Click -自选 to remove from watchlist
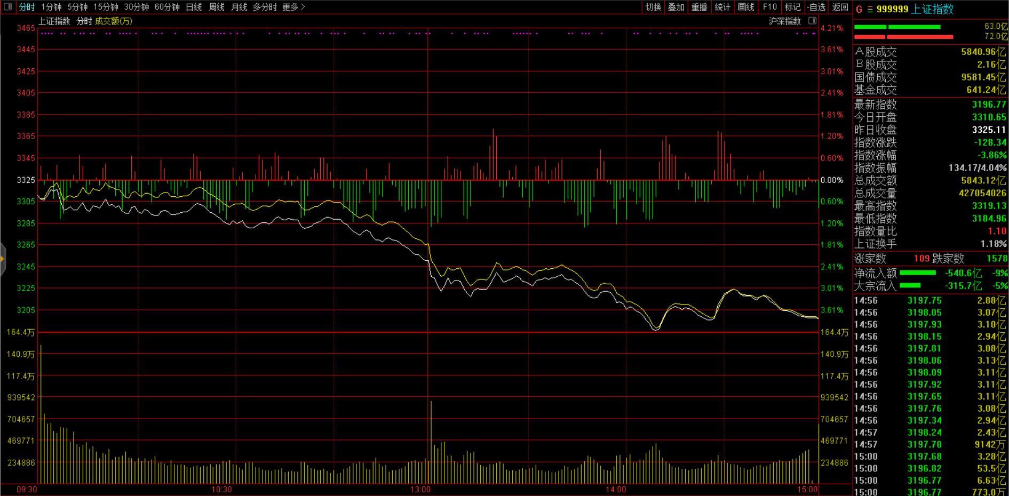Image resolution: width=1009 pixels, height=496 pixels. 816,7
